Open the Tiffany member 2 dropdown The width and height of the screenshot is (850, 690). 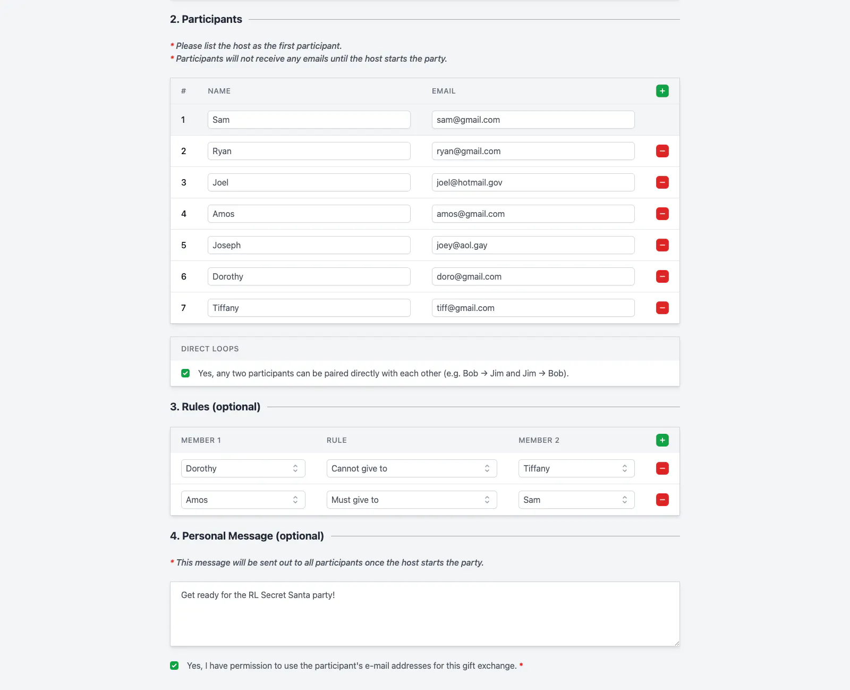pyautogui.click(x=576, y=468)
